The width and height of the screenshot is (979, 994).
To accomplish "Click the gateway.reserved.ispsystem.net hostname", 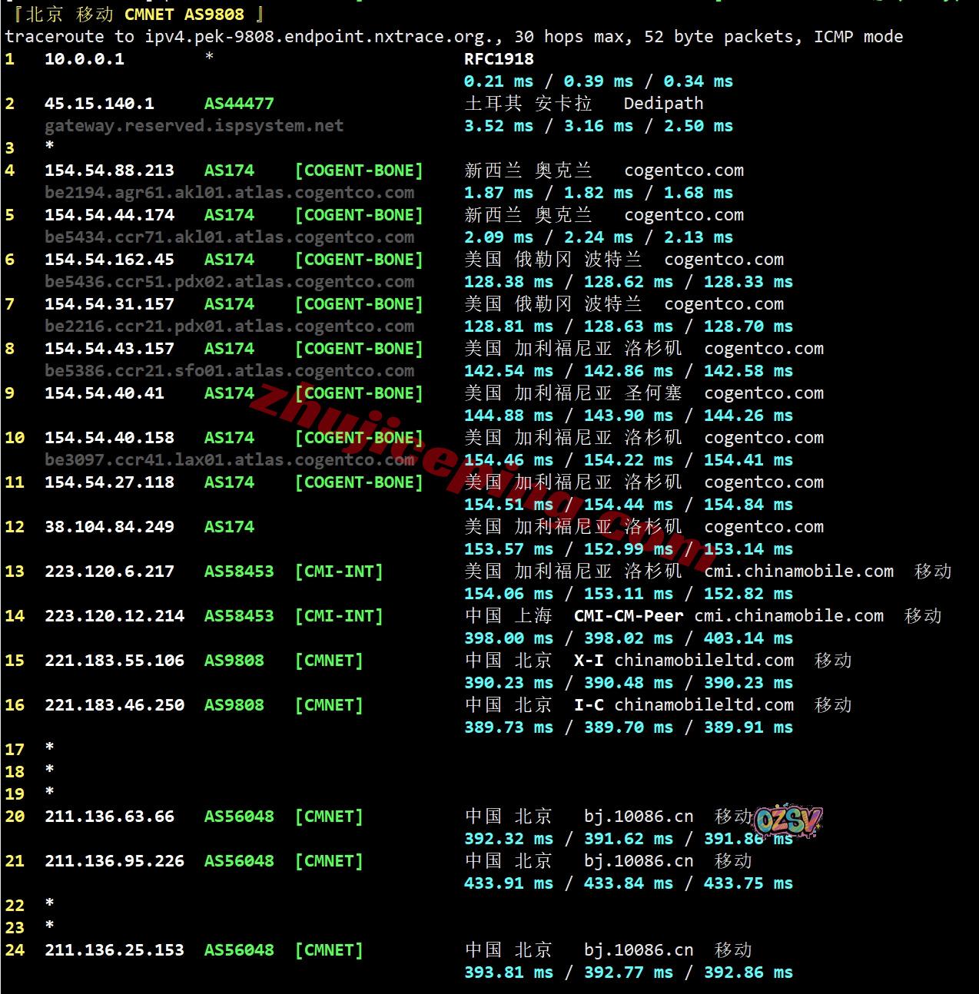I will pos(194,126).
